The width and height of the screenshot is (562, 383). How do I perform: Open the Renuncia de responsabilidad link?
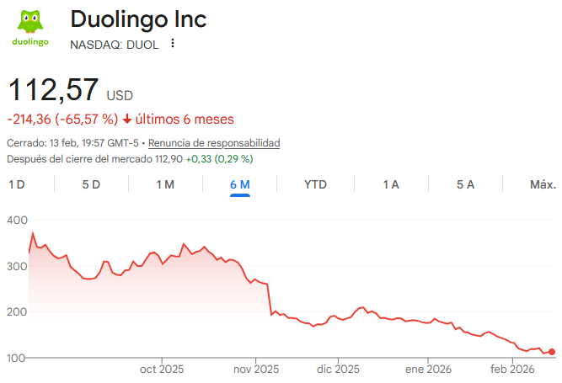[x=214, y=143]
